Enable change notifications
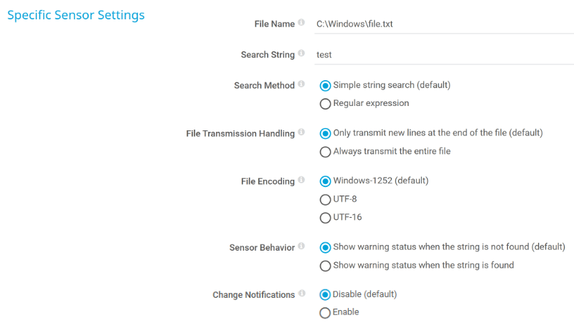 tap(326, 313)
